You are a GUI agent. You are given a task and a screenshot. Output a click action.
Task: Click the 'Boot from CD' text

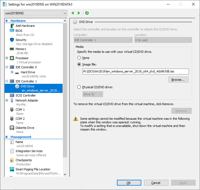point(25,35)
